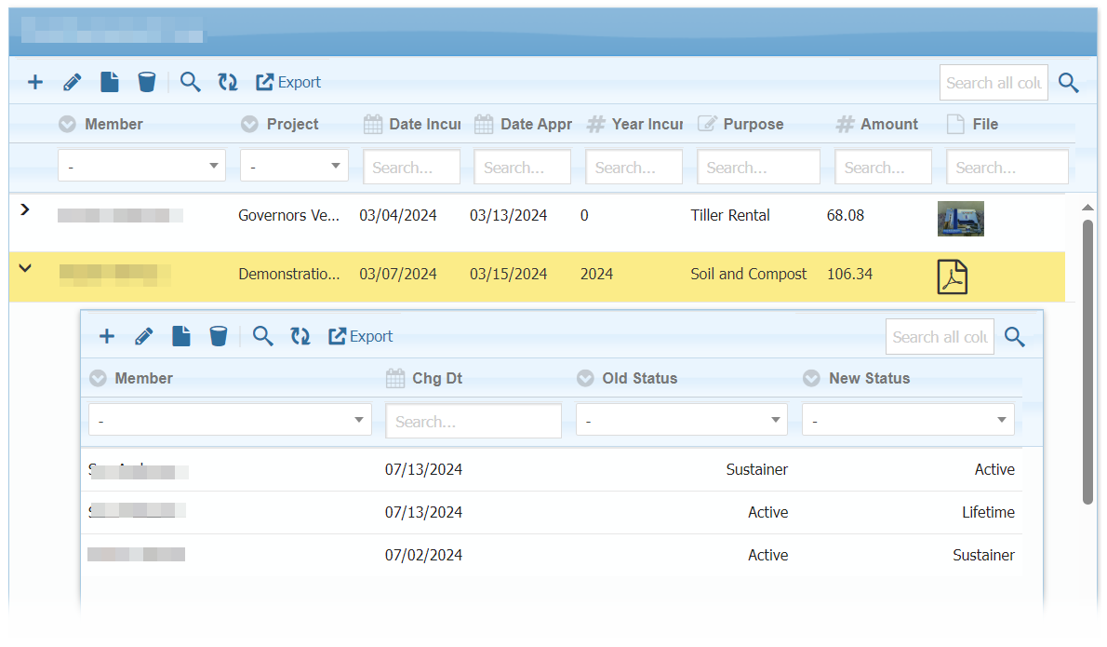Expand the Tiller Rental row
This screenshot has height=647, width=1107.
coord(25,210)
